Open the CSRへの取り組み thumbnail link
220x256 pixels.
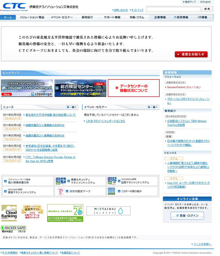111,191
